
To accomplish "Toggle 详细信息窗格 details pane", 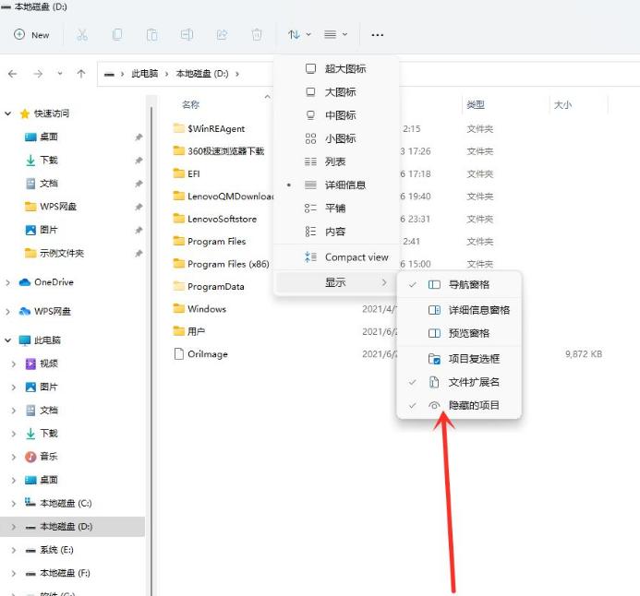I will (x=459, y=310).
